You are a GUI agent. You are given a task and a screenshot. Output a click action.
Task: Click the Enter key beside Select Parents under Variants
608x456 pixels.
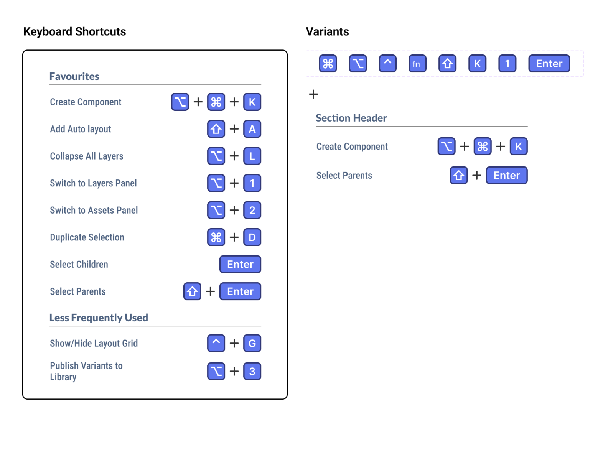click(507, 175)
